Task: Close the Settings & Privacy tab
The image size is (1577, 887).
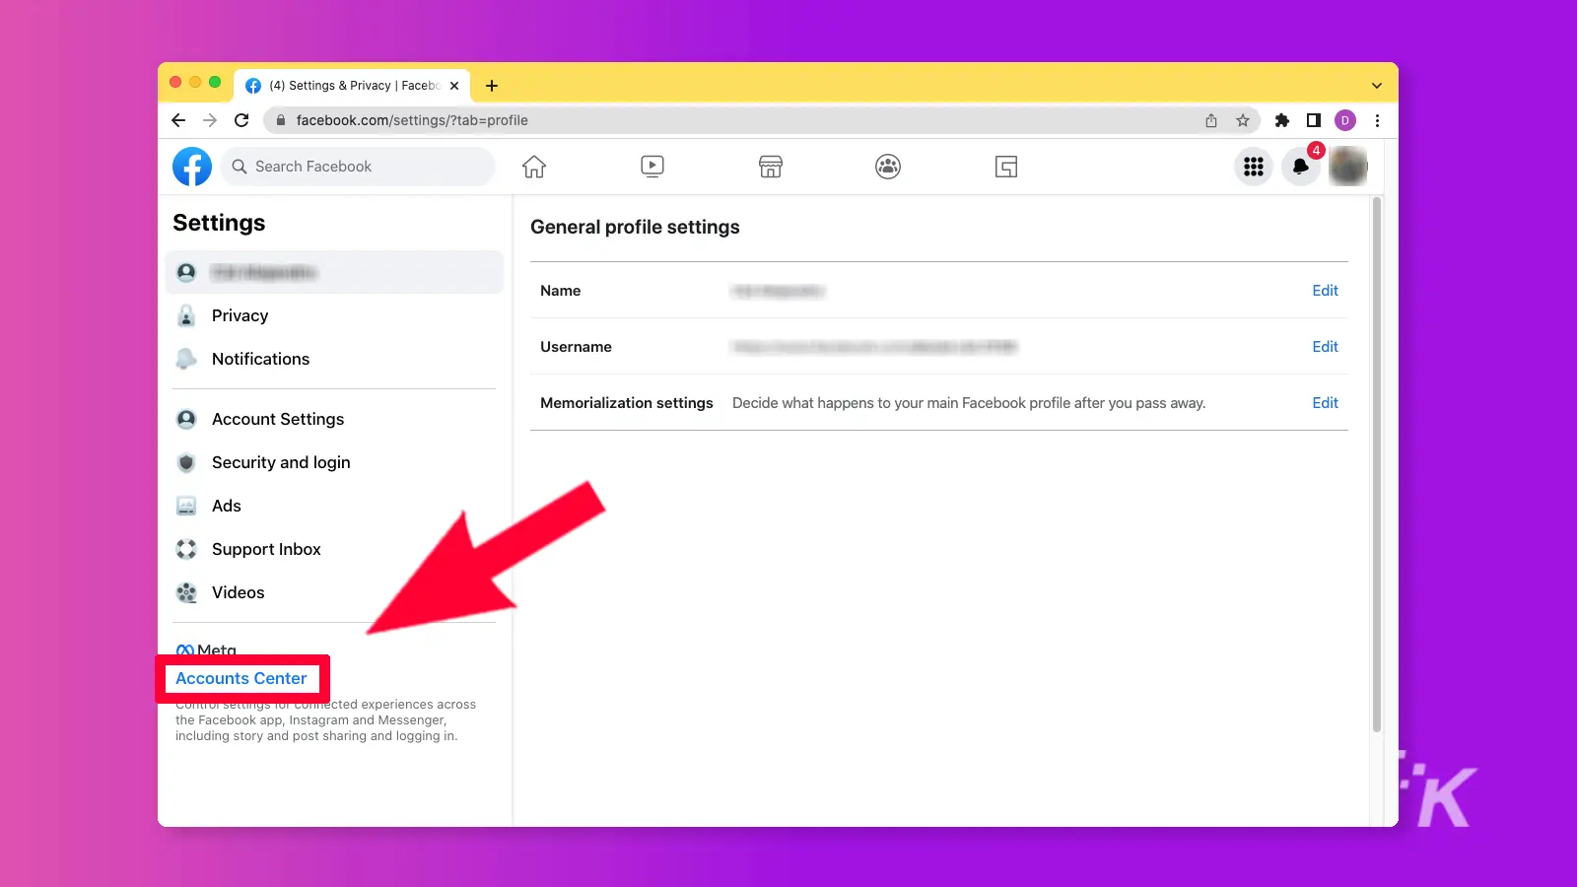Action: (454, 86)
